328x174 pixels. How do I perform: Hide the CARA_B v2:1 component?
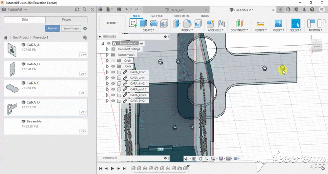coord(113,84)
